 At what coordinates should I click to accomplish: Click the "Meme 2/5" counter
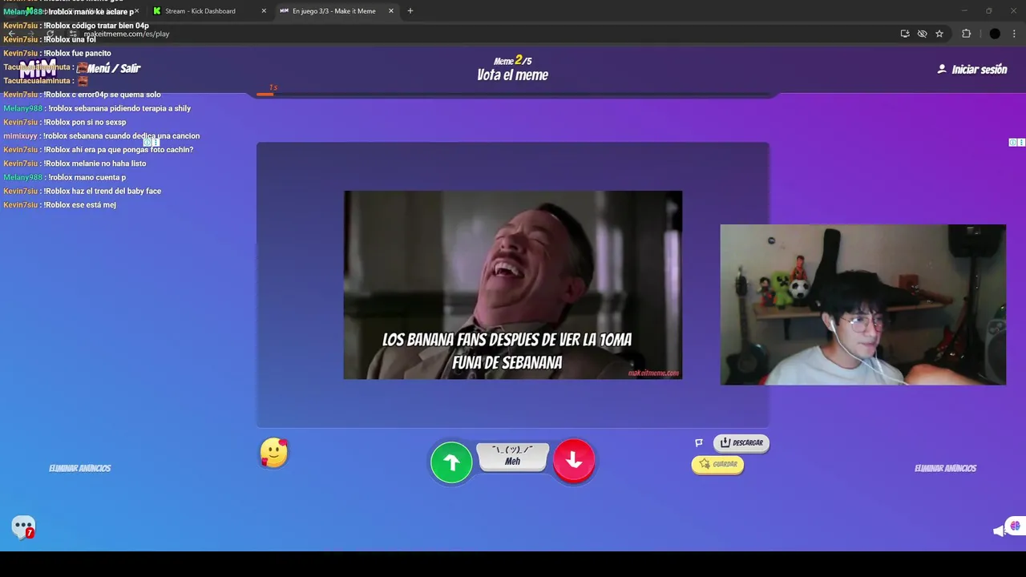coord(513,60)
